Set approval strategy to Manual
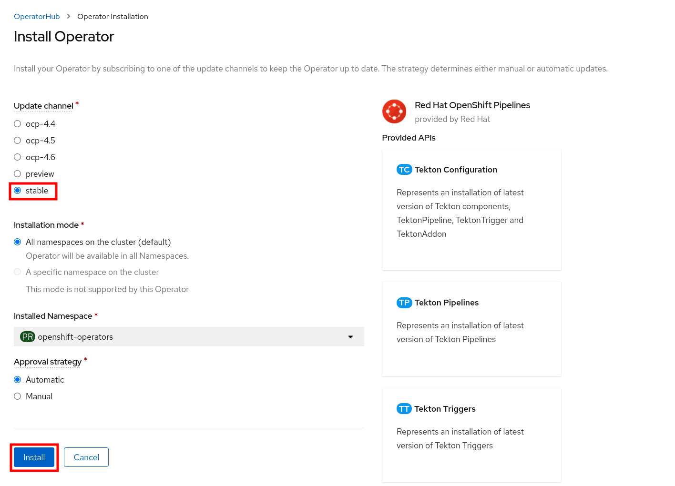Viewport: 675px width, 486px height. [x=18, y=396]
